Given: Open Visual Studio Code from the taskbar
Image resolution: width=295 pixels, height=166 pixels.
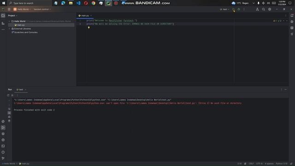Looking at the screenshot, I should point(78,3).
